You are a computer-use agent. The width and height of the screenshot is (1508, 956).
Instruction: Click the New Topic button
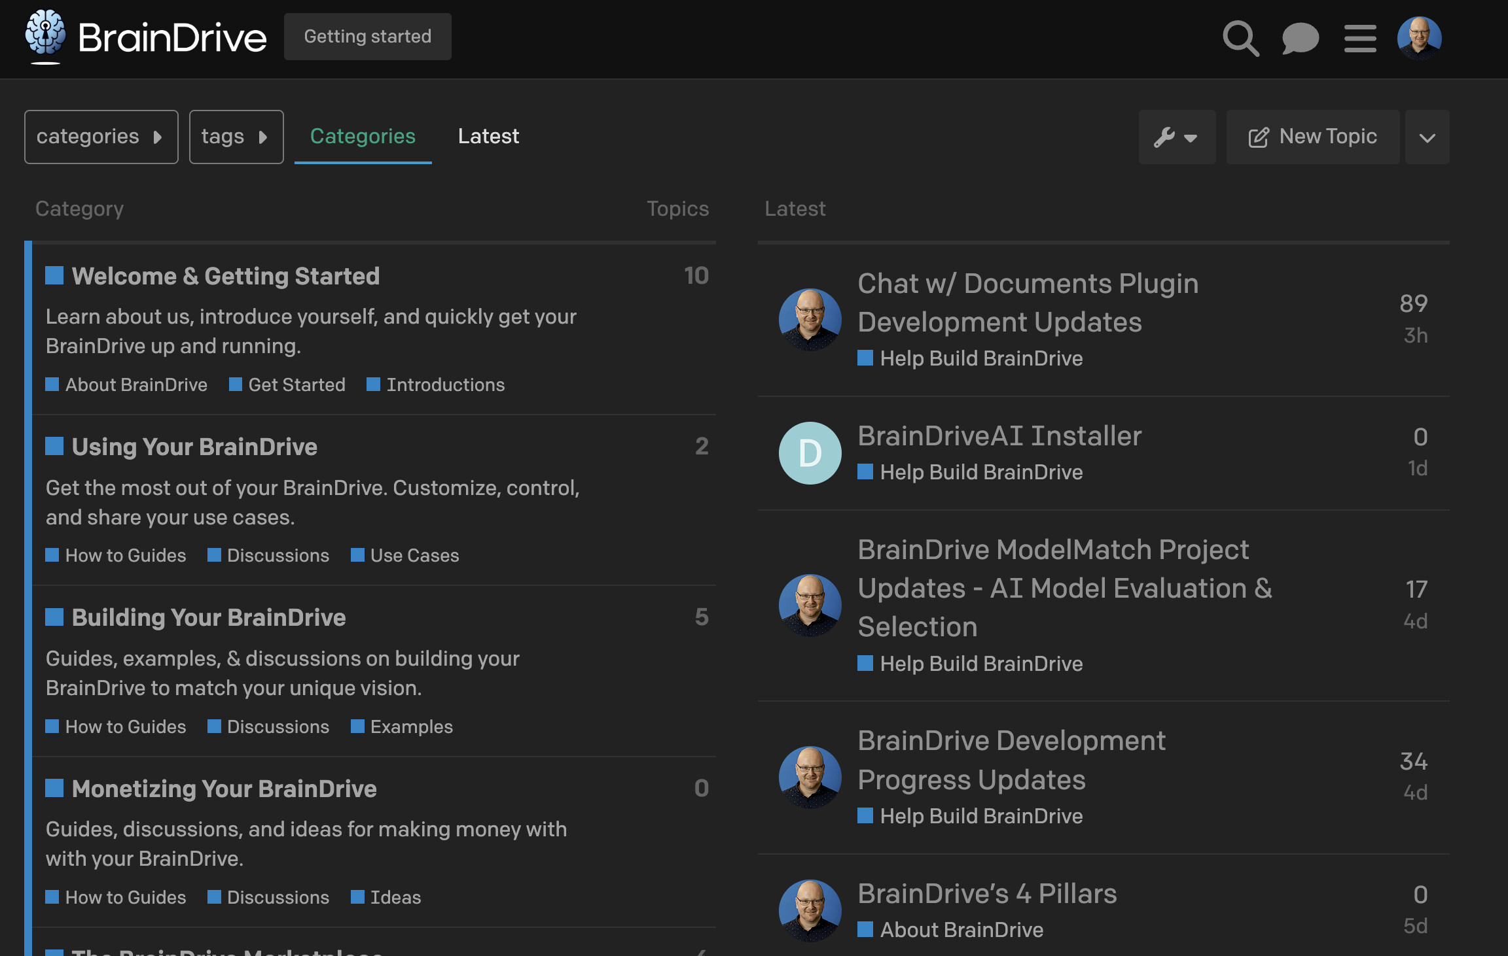pyautogui.click(x=1312, y=137)
